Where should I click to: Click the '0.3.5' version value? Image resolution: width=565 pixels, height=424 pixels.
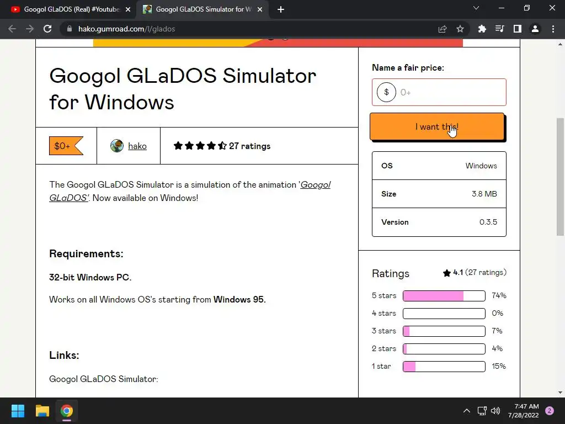pos(488,222)
